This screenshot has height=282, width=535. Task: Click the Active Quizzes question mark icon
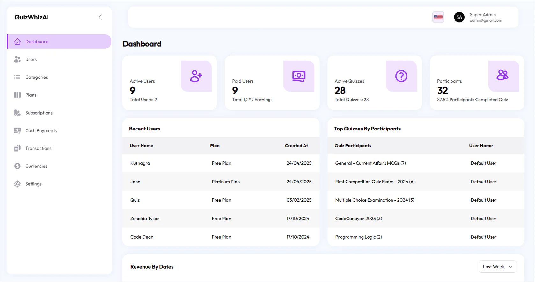pyautogui.click(x=401, y=76)
